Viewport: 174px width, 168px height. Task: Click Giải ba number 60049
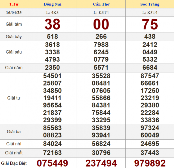(150, 135)
